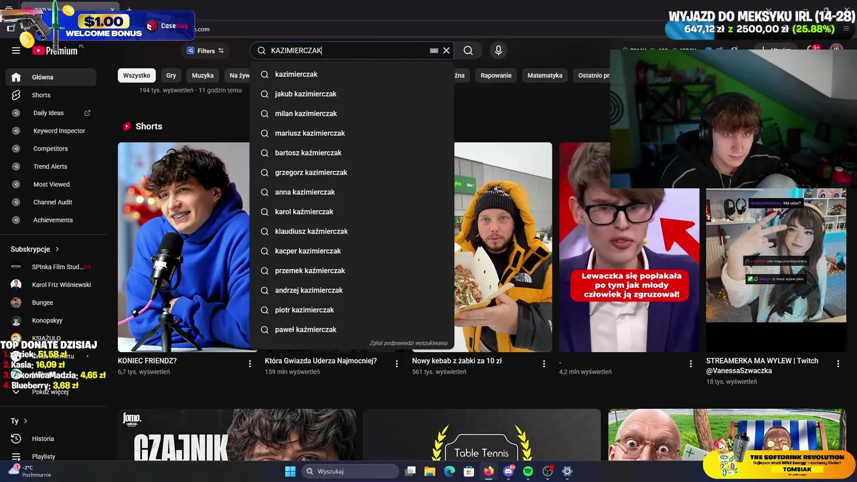Expand the Ty section
The image size is (857, 482).
[19, 421]
